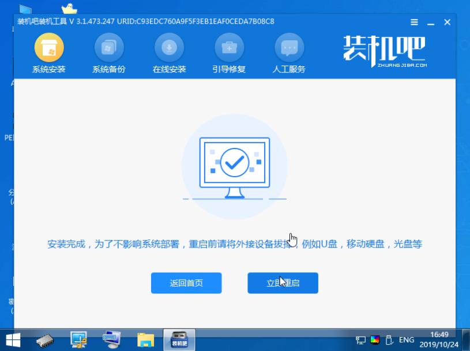Open the 引导修复 (Boot Repair) tool

click(x=229, y=52)
